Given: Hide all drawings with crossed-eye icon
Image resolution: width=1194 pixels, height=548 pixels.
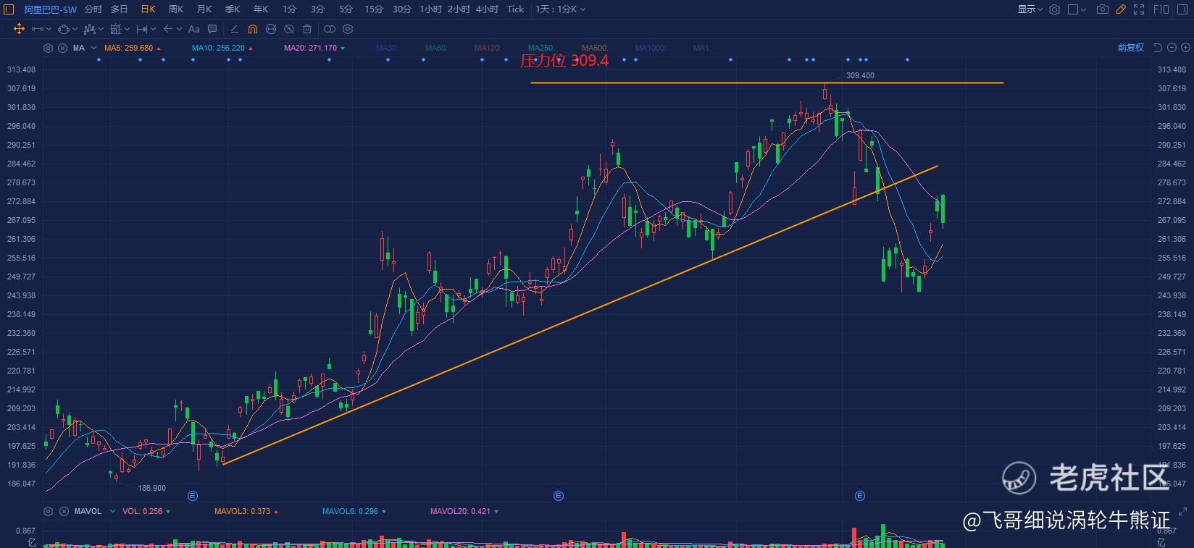Looking at the screenshot, I should tap(289, 29).
